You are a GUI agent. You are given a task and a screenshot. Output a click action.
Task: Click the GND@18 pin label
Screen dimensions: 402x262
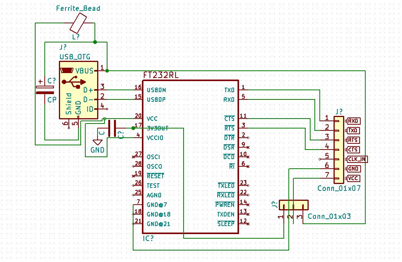158,214
